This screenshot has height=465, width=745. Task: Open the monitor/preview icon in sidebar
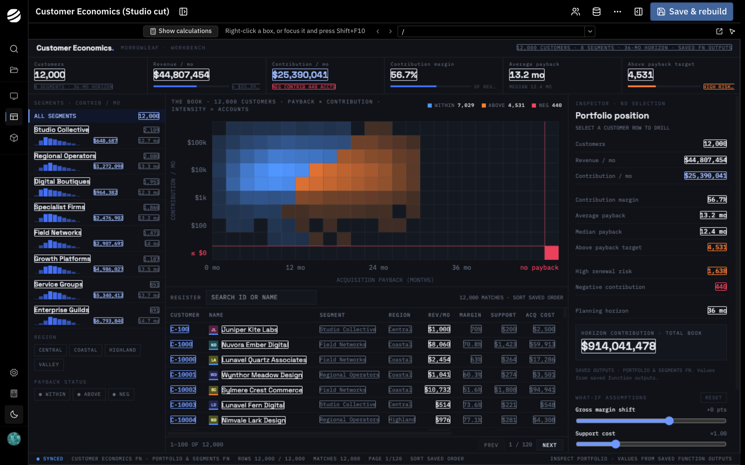14,96
